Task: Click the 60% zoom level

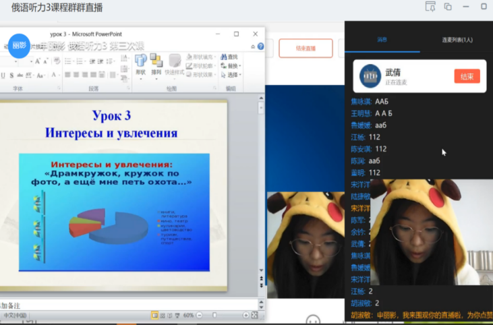Action: (188, 316)
